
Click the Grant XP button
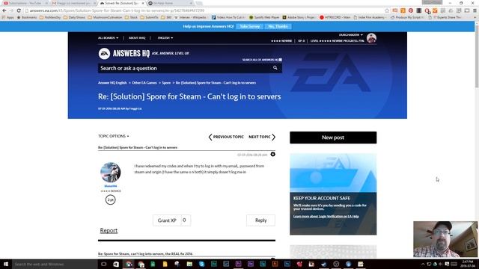pyautogui.click(x=167, y=220)
